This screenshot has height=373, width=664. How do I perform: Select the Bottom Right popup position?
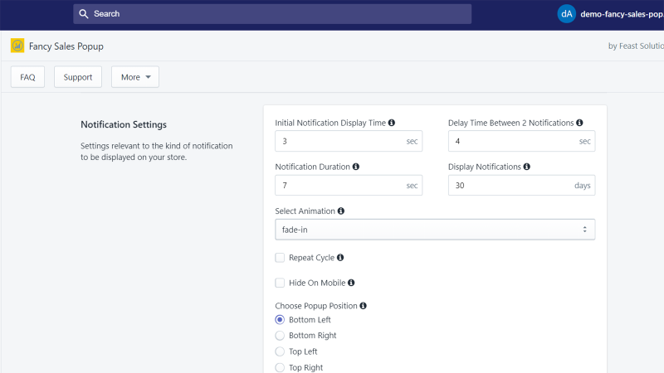click(280, 336)
